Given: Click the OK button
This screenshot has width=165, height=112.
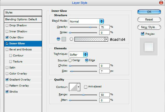Looking at the screenshot, I should click(x=149, y=12).
